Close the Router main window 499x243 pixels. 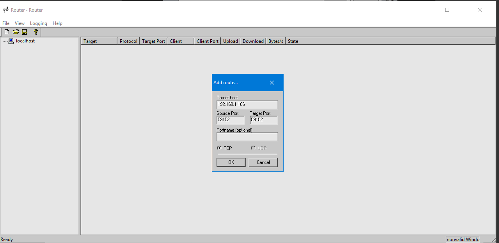(480, 10)
